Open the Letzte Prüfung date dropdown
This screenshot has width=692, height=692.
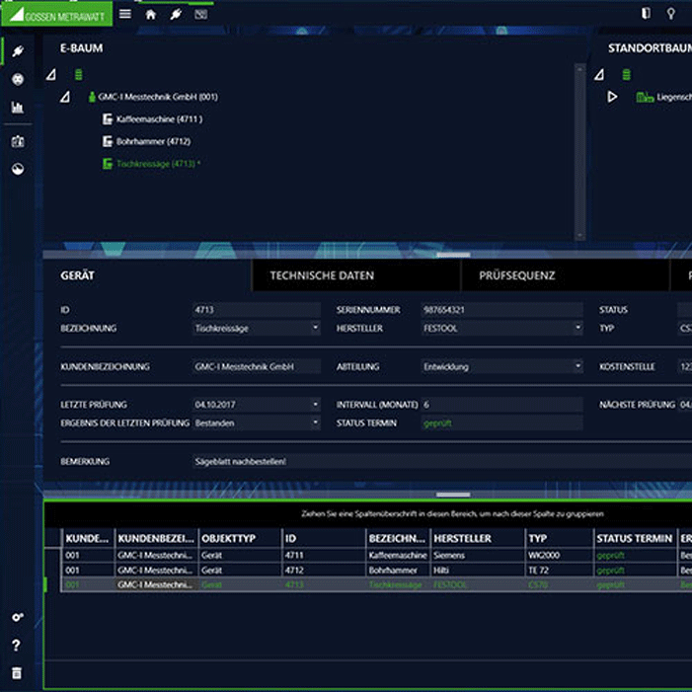315,405
